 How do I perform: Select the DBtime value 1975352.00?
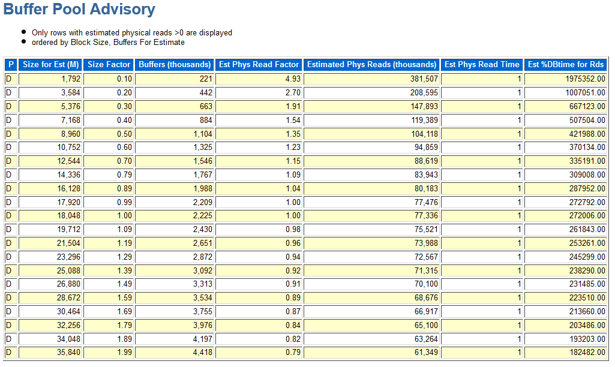click(x=566, y=79)
